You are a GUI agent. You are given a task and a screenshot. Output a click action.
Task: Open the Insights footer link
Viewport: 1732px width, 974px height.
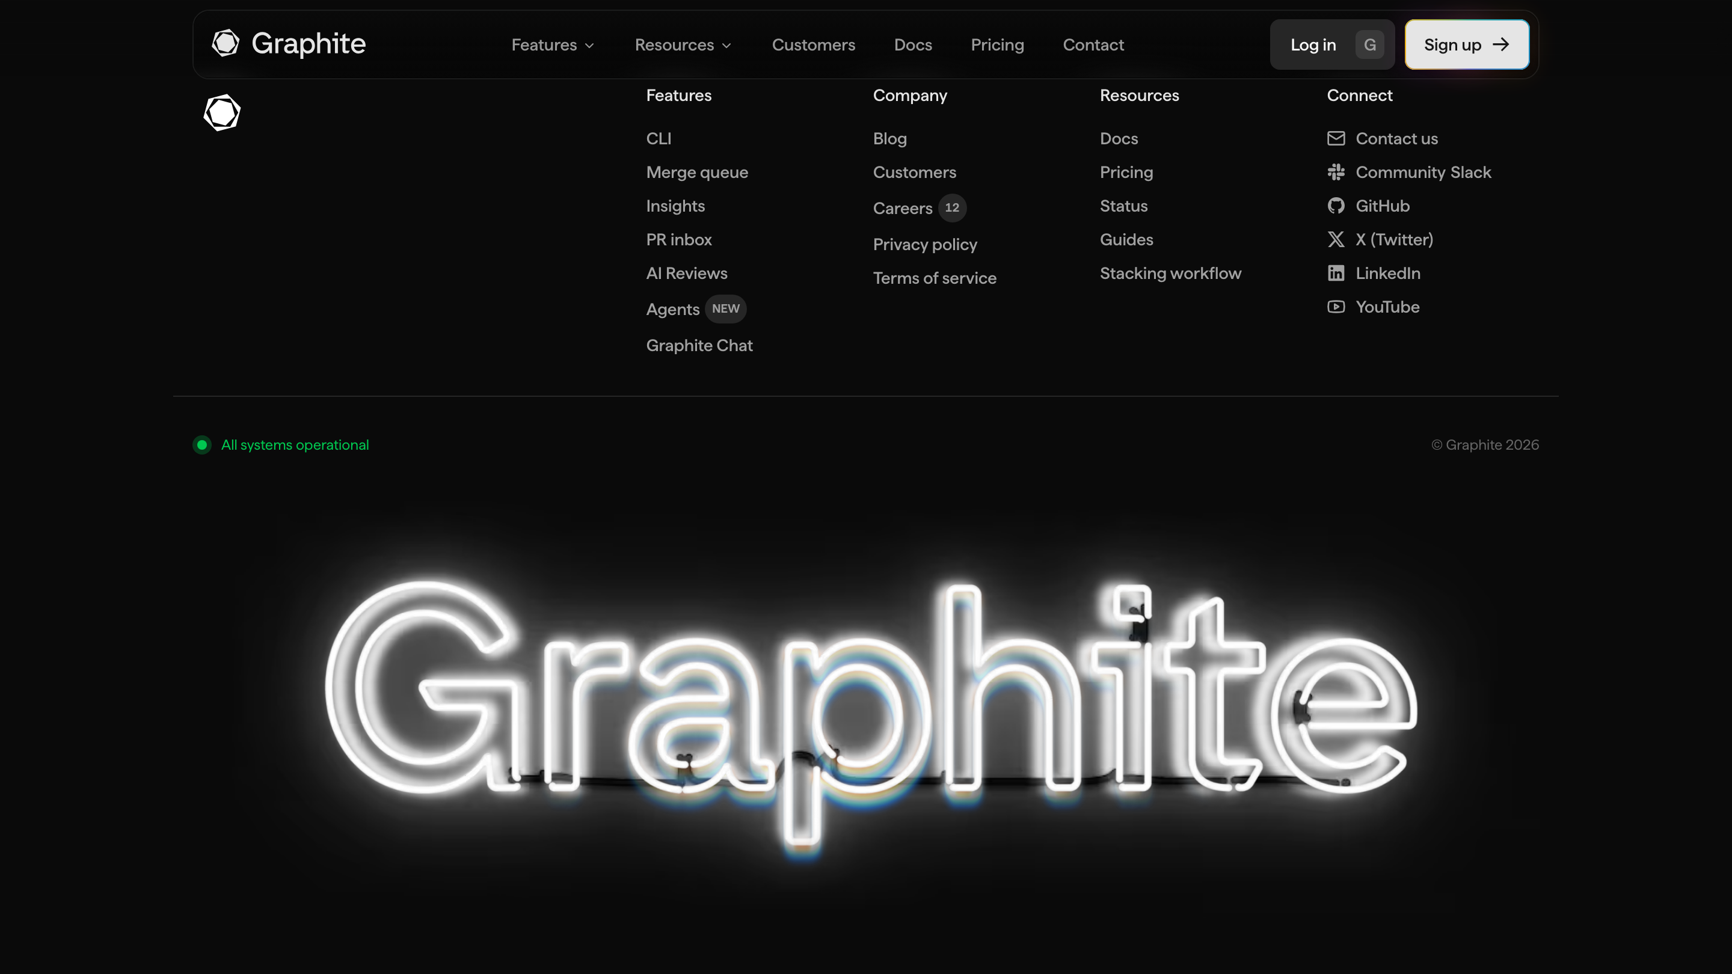(x=676, y=206)
